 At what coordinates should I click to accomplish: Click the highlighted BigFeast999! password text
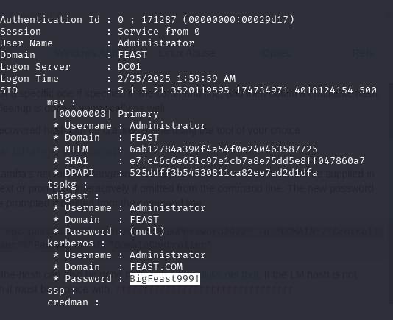165,279
